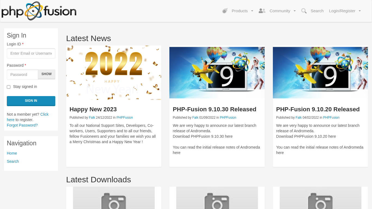Open the PHP-Fusion 9.10.20 Released title

[318, 109]
